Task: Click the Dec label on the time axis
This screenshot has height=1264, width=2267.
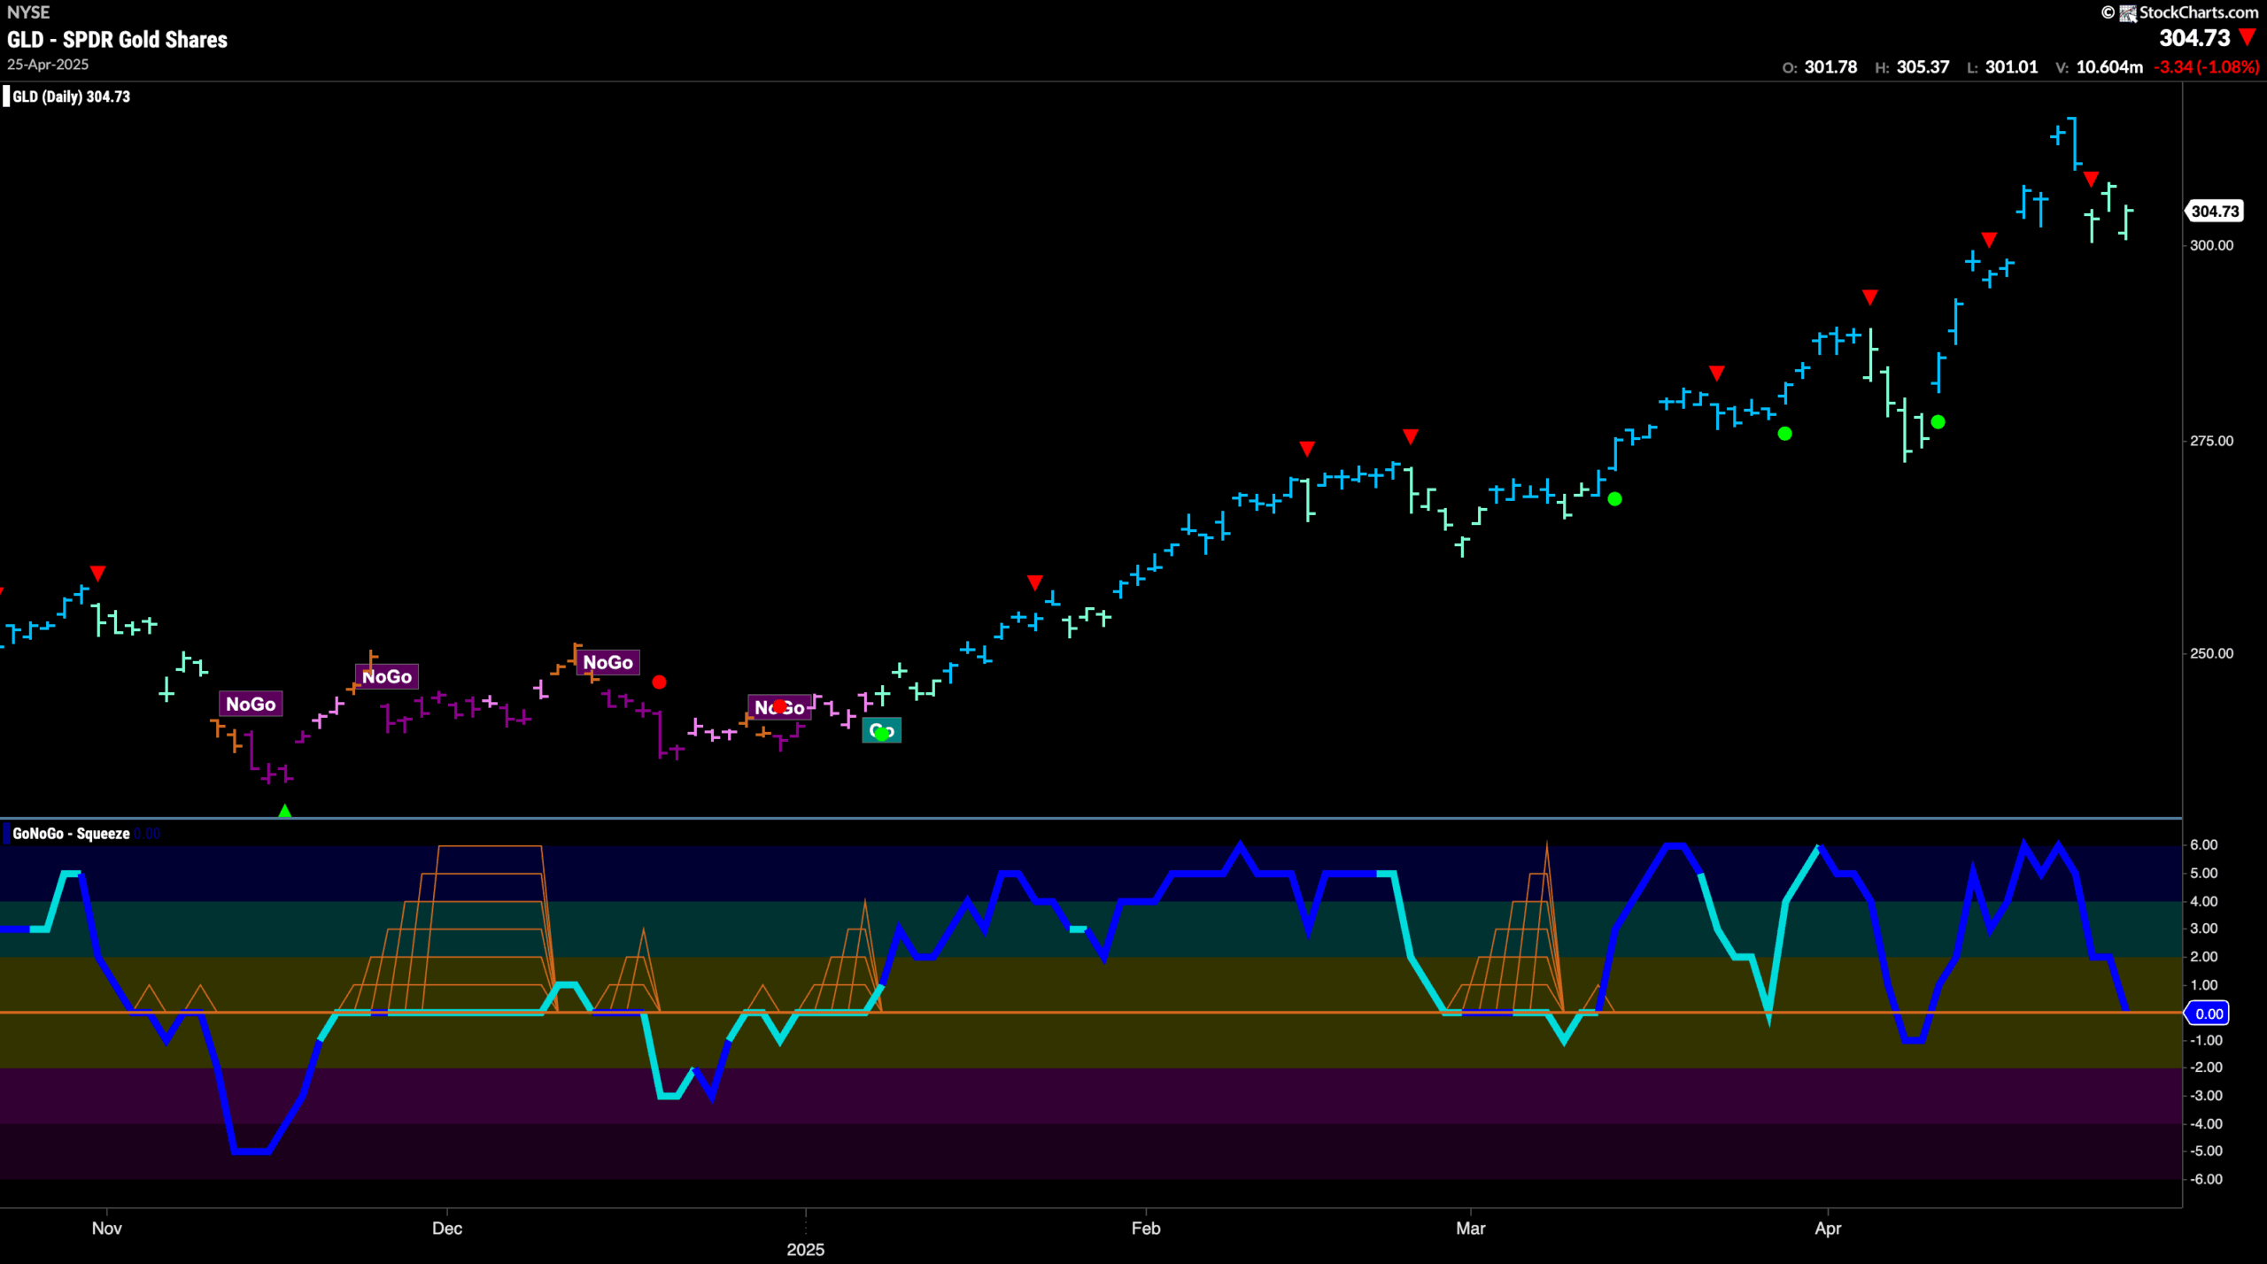Action: tap(447, 1229)
